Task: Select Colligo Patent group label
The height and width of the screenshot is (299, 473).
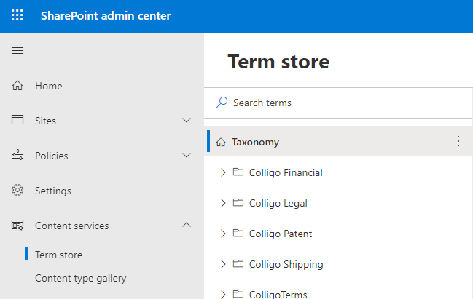Action: (x=281, y=234)
